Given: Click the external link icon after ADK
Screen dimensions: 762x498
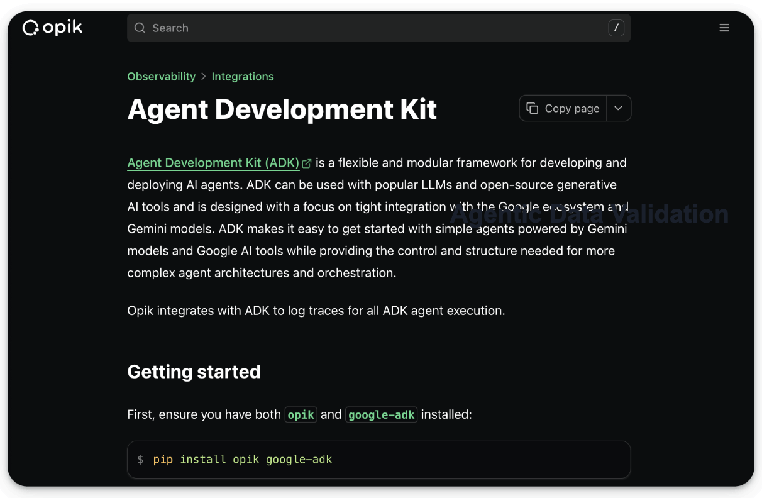Looking at the screenshot, I should click(307, 163).
